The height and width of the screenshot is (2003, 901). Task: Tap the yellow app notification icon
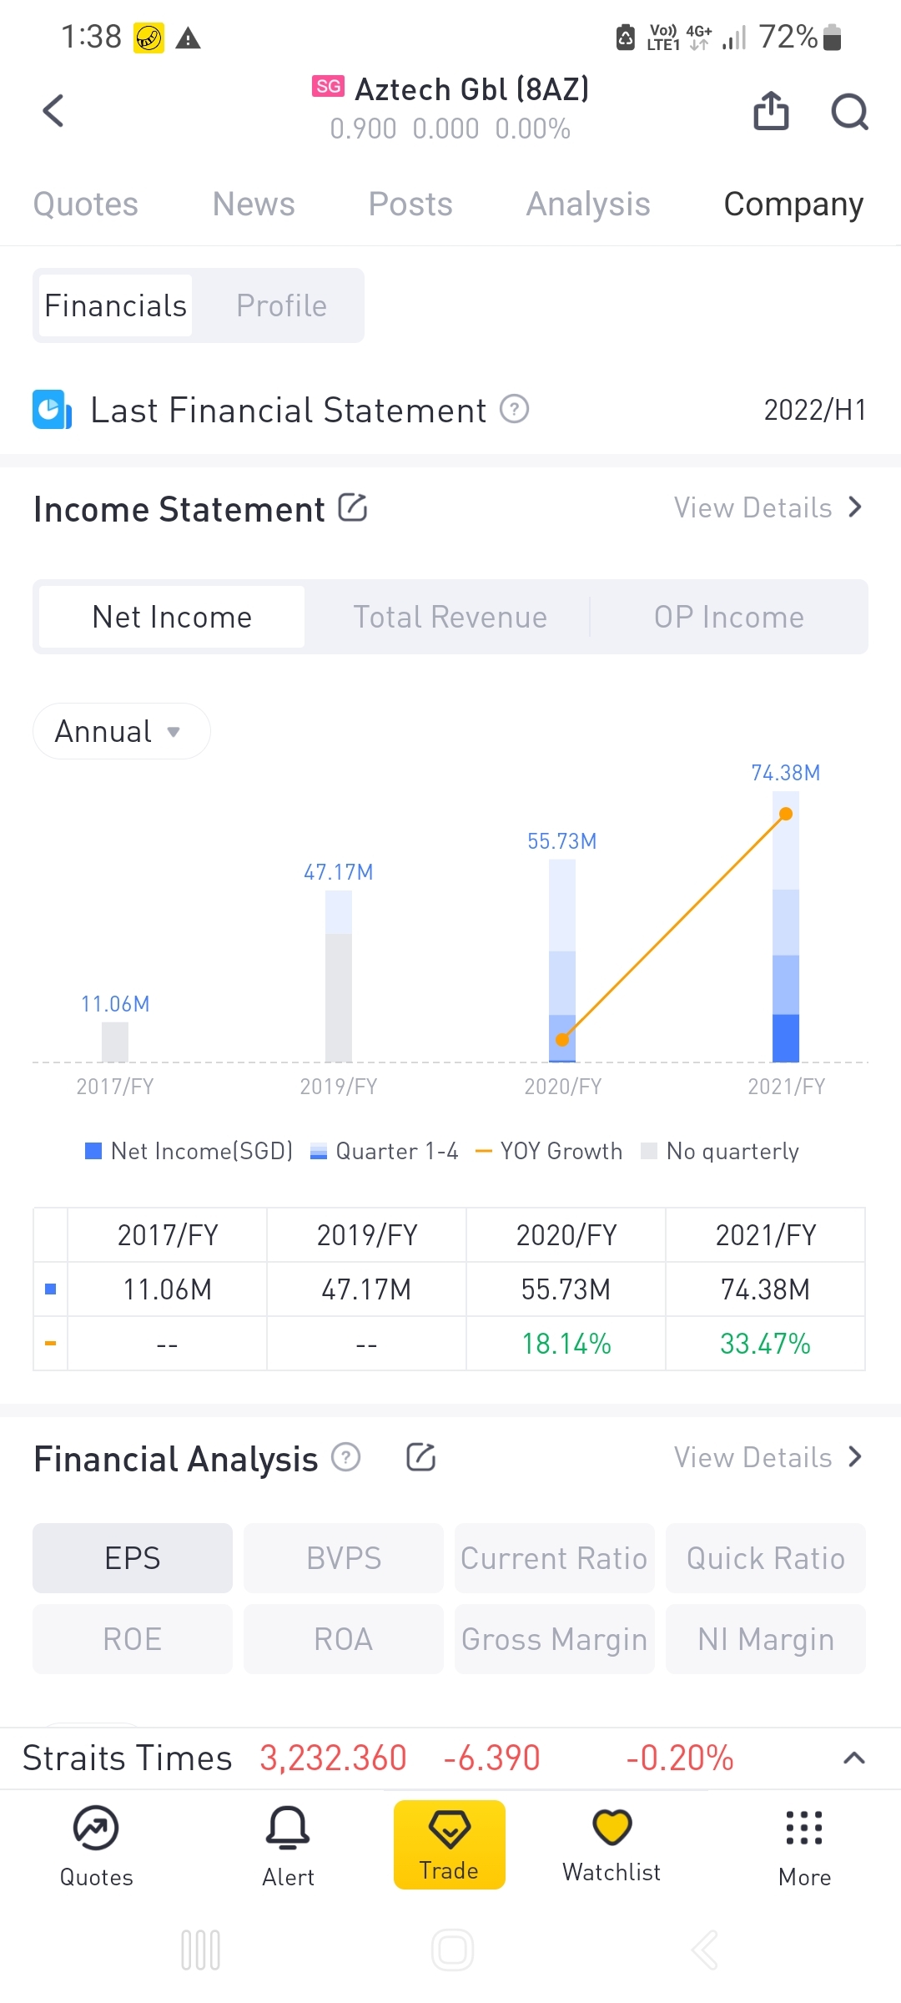point(148,38)
